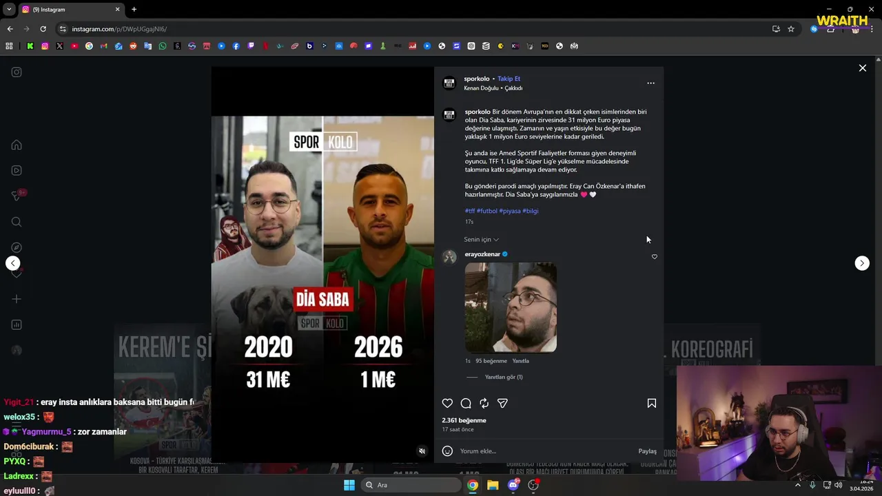Open the Explore compass icon in sidebar

coord(17,247)
